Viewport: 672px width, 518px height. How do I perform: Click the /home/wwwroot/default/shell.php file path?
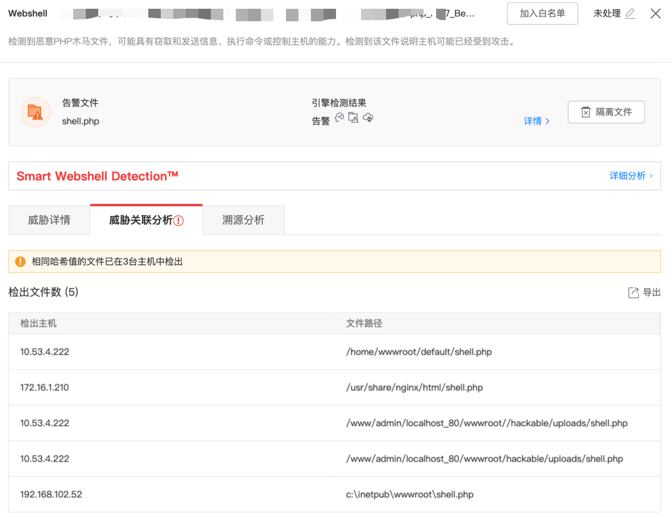click(x=419, y=352)
